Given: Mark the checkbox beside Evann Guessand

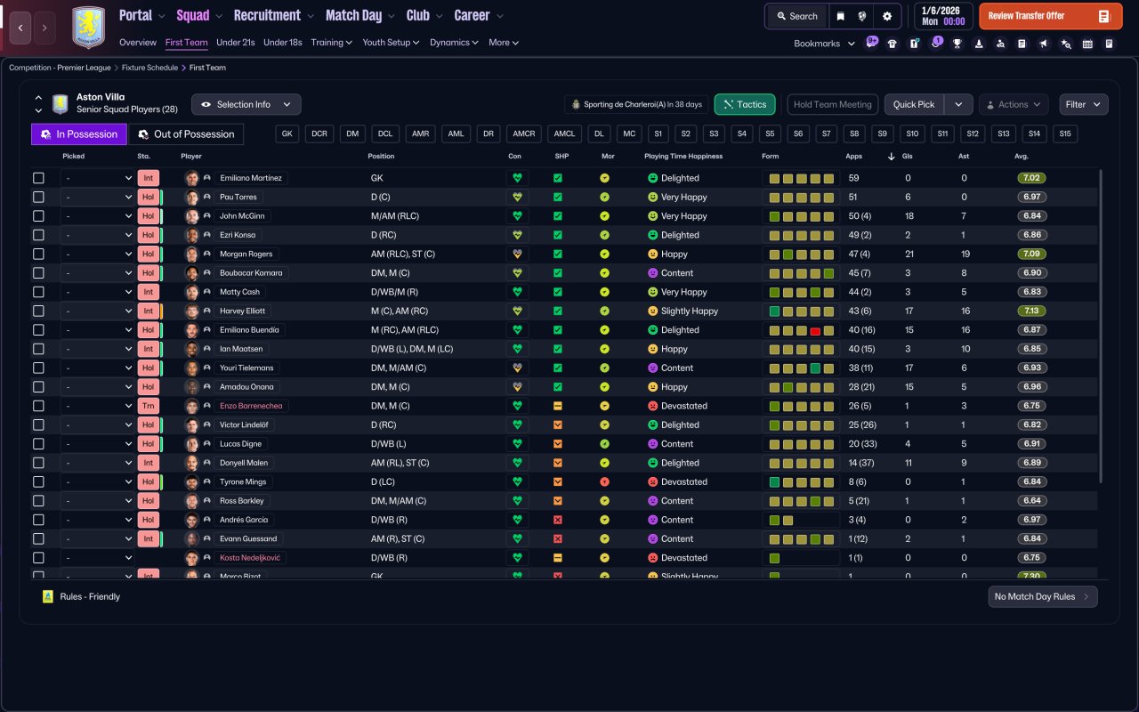Looking at the screenshot, I should pyautogui.click(x=38, y=538).
